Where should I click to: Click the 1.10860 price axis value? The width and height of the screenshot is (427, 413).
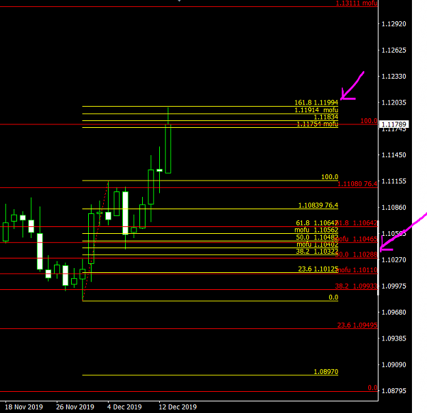coord(394,207)
